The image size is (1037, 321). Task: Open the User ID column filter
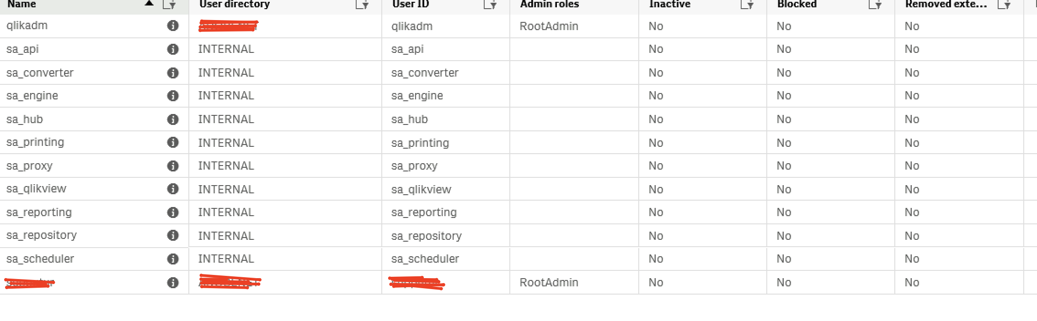490,5
